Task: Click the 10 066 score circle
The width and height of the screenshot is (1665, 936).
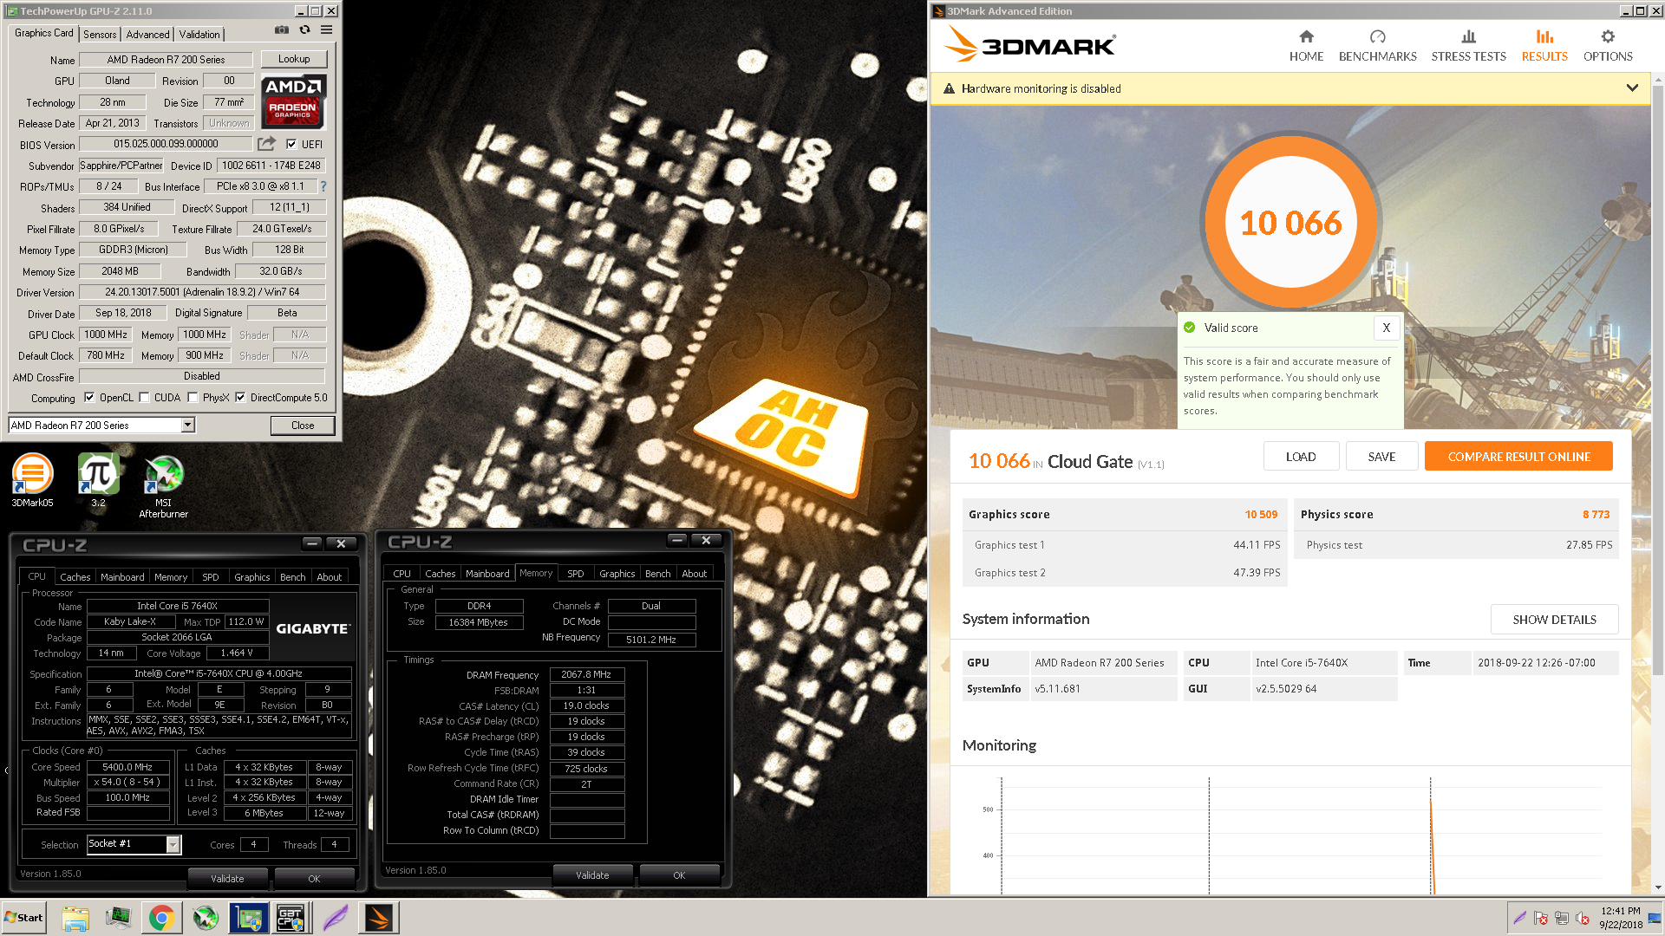Action: point(1290,223)
